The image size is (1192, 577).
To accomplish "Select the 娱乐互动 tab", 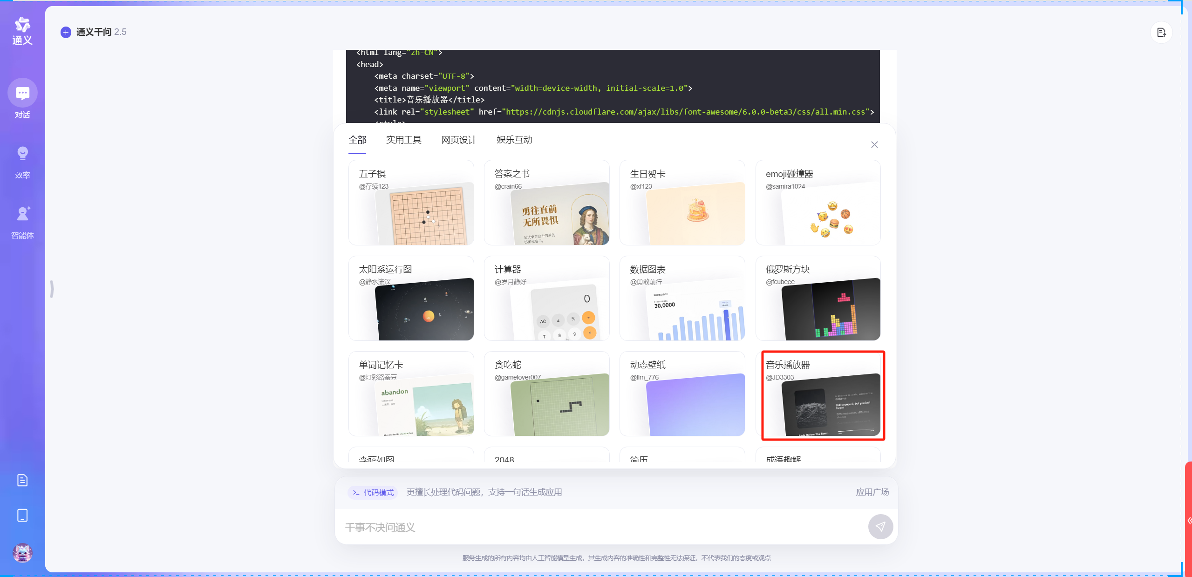I will coord(514,140).
